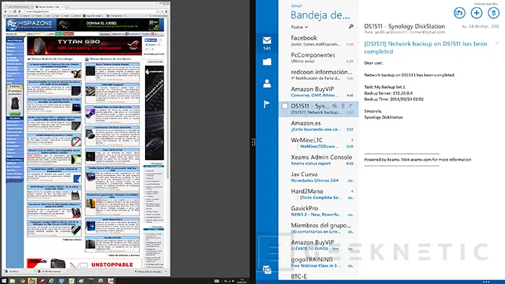Open the Amazon BuyVIP 'LLÉVATE 20 EUROS' email
The width and height of the screenshot is (505, 284).
[x=319, y=245]
